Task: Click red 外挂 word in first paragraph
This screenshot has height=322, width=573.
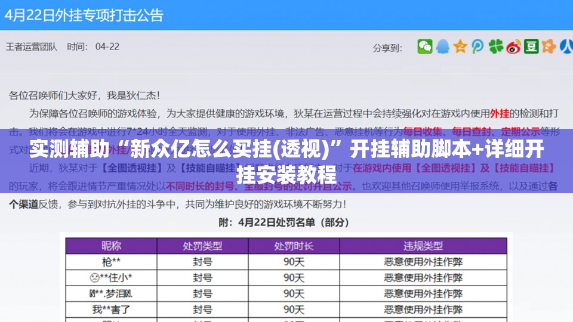Action: pyautogui.click(x=499, y=113)
